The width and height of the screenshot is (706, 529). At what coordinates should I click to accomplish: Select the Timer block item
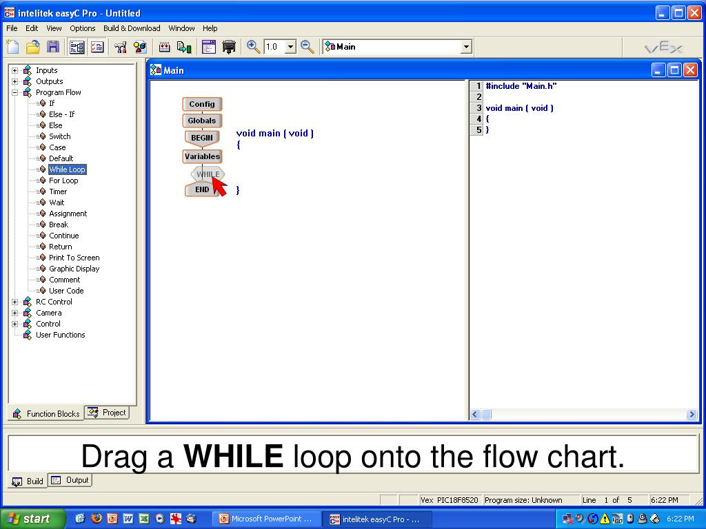[58, 191]
